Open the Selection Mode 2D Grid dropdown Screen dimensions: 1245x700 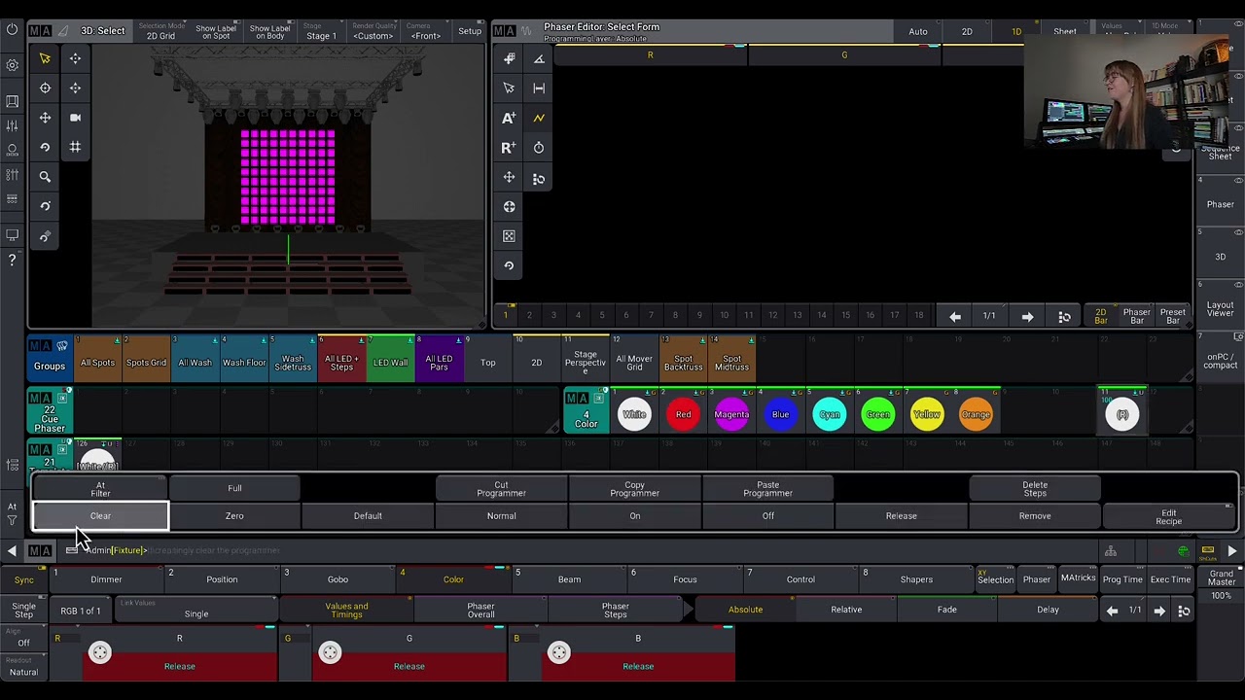tap(160, 32)
